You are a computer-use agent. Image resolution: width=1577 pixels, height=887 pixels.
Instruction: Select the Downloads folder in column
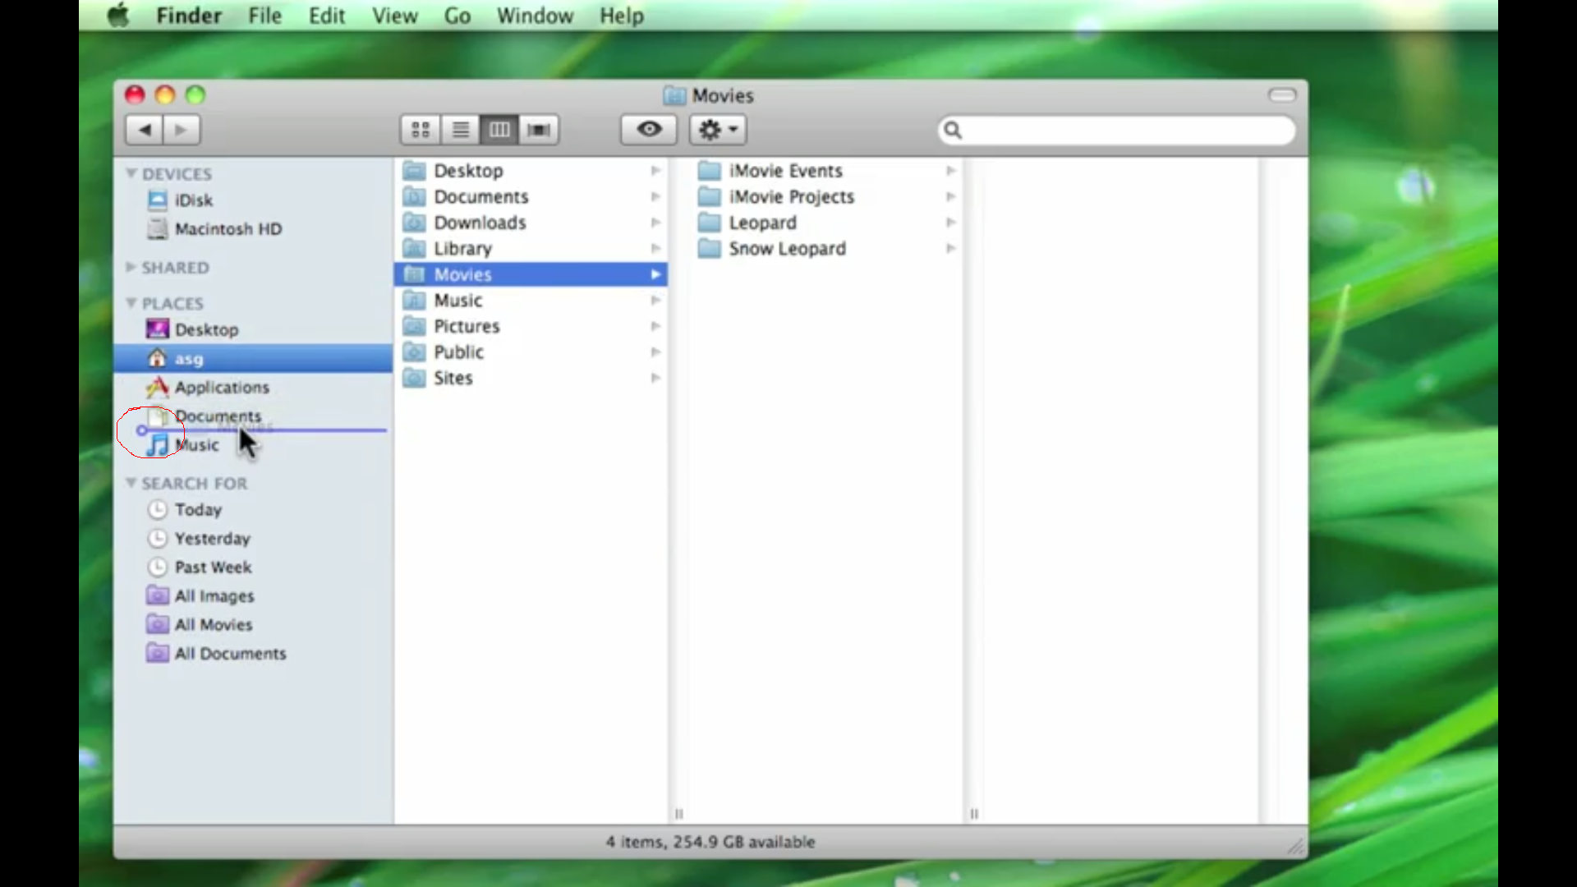click(x=480, y=223)
